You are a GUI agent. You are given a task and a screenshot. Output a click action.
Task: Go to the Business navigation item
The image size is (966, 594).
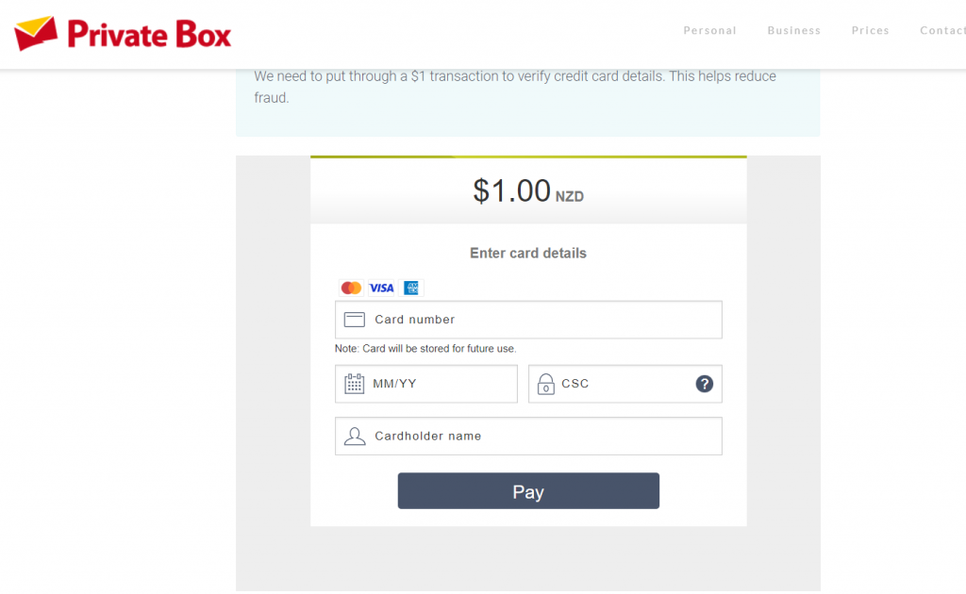click(793, 30)
